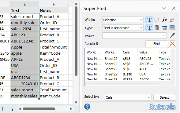Viewport: 180px width, 113px height.
Task: Click the horizontal scroll left arrow
Action: [x=20, y=109]
